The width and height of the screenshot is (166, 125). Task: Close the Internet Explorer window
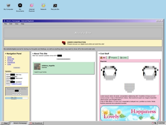tap(162, 21)
